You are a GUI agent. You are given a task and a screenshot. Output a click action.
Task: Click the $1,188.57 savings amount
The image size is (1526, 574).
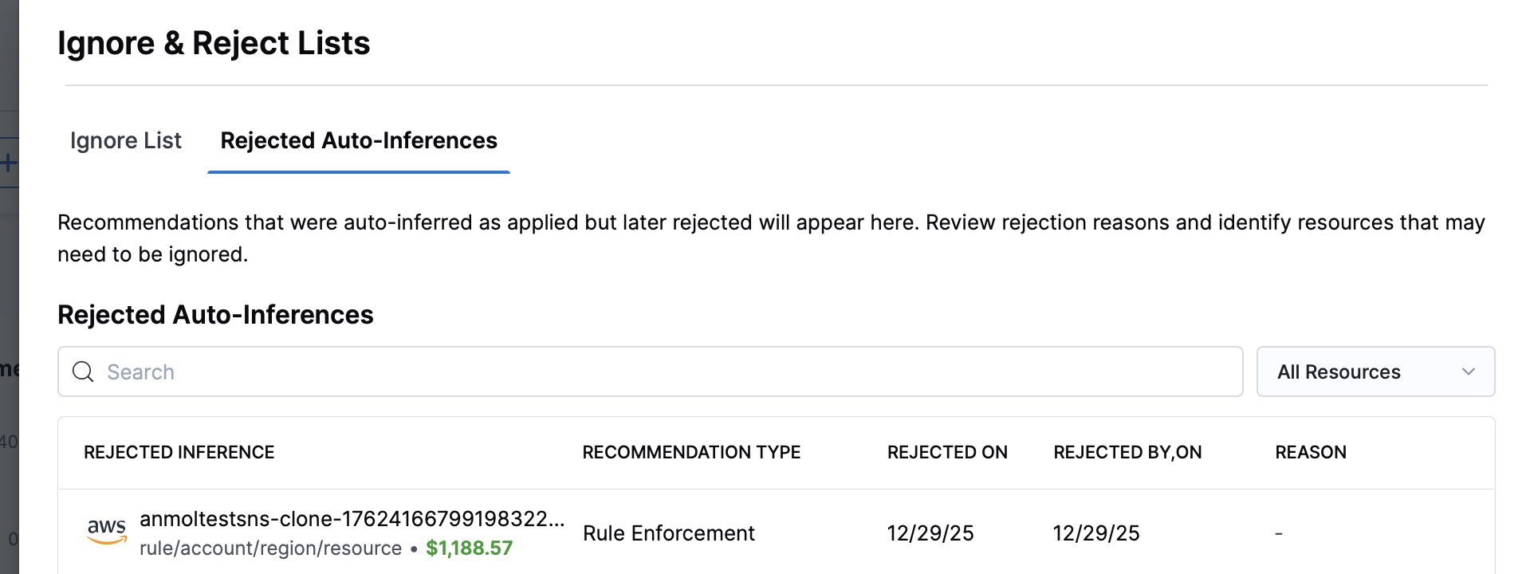pyautogui.click(x=469, y=548)
